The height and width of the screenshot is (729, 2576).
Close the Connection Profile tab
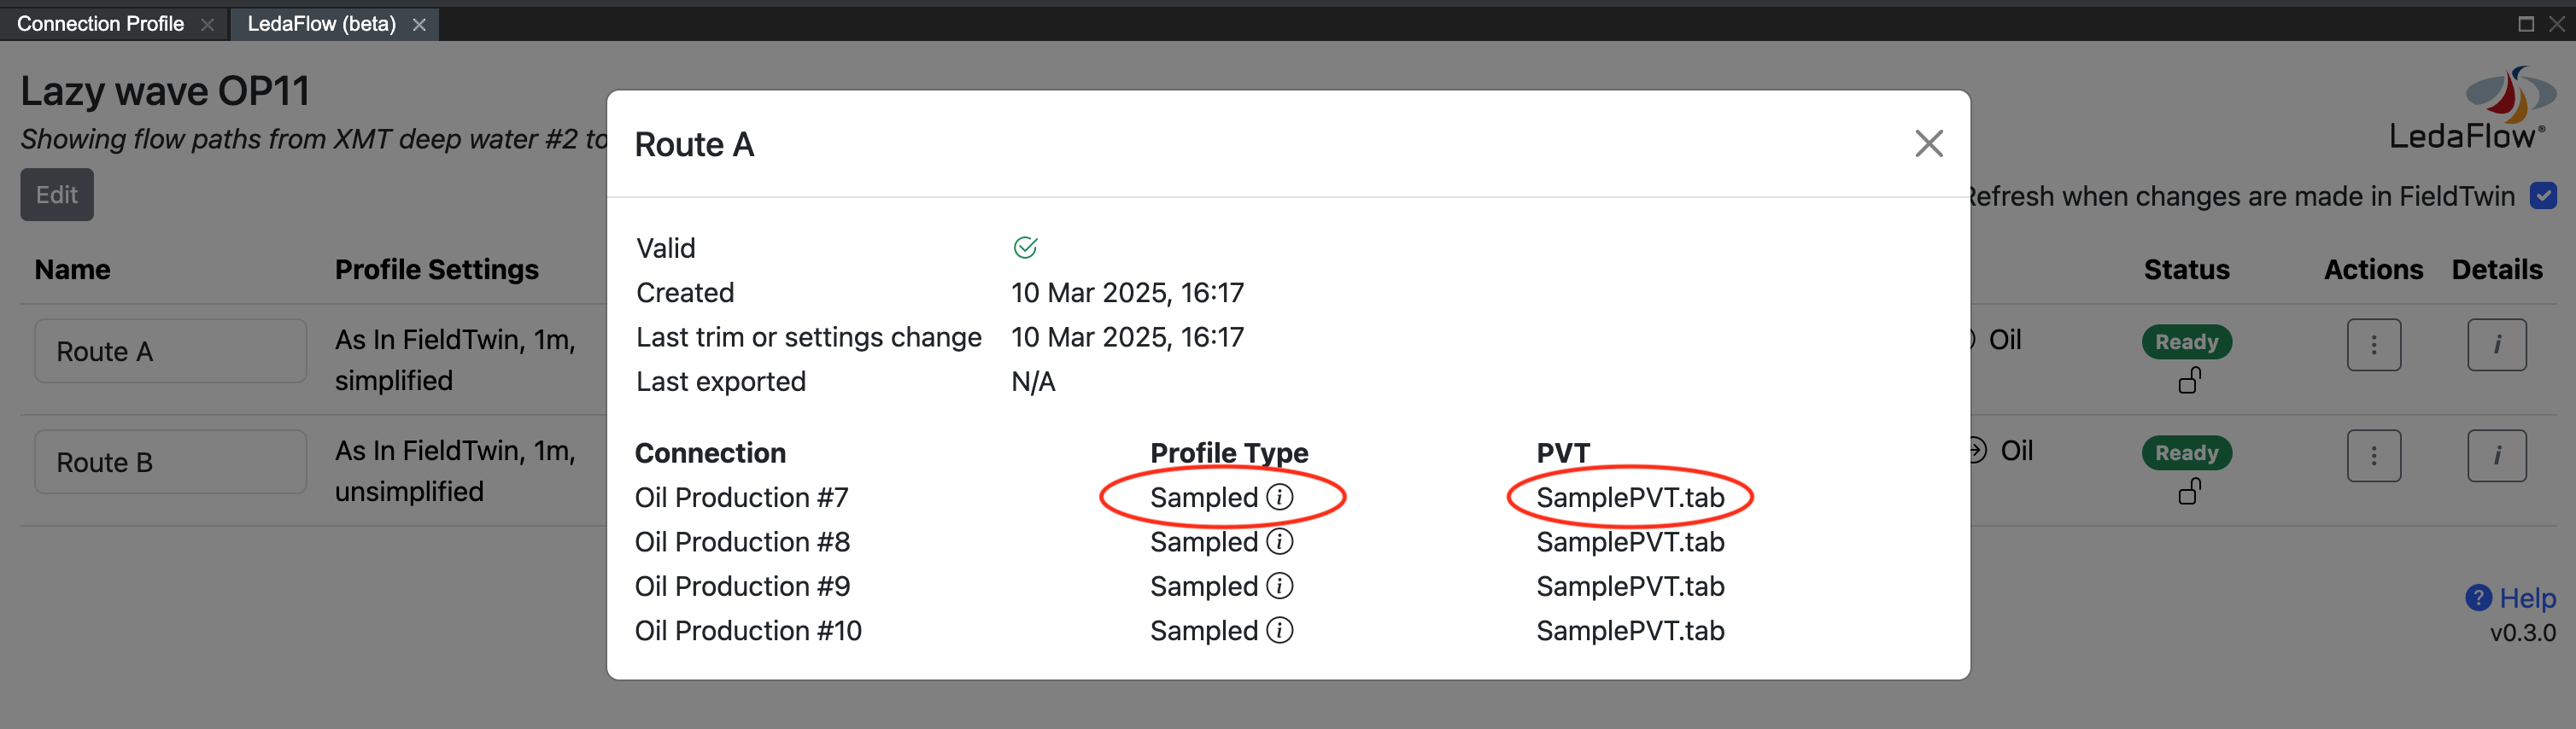click(207, 24)
